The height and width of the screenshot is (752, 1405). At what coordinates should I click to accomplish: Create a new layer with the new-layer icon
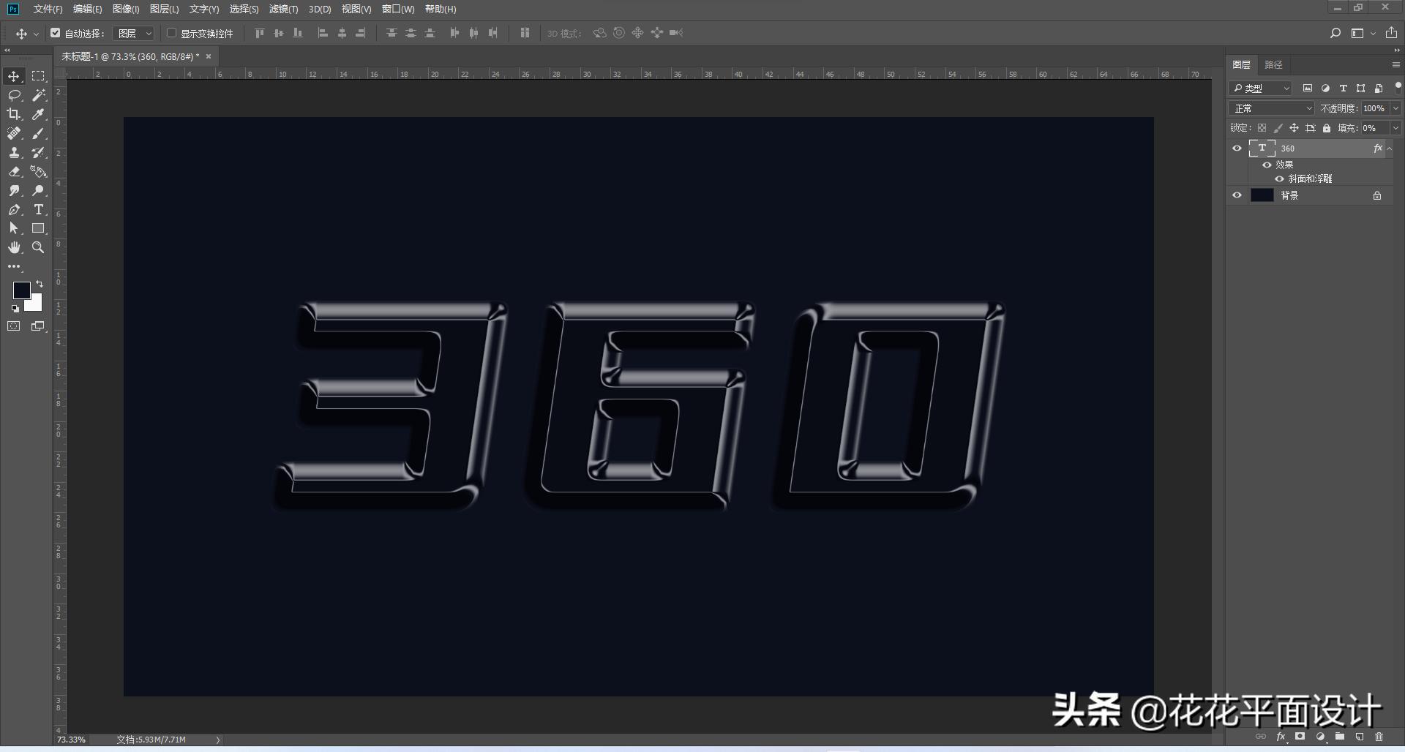pyautogui.click(x=1359, y=737)
